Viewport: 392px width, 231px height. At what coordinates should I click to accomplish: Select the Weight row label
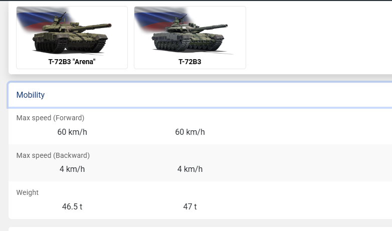click(x=28, y=192)
